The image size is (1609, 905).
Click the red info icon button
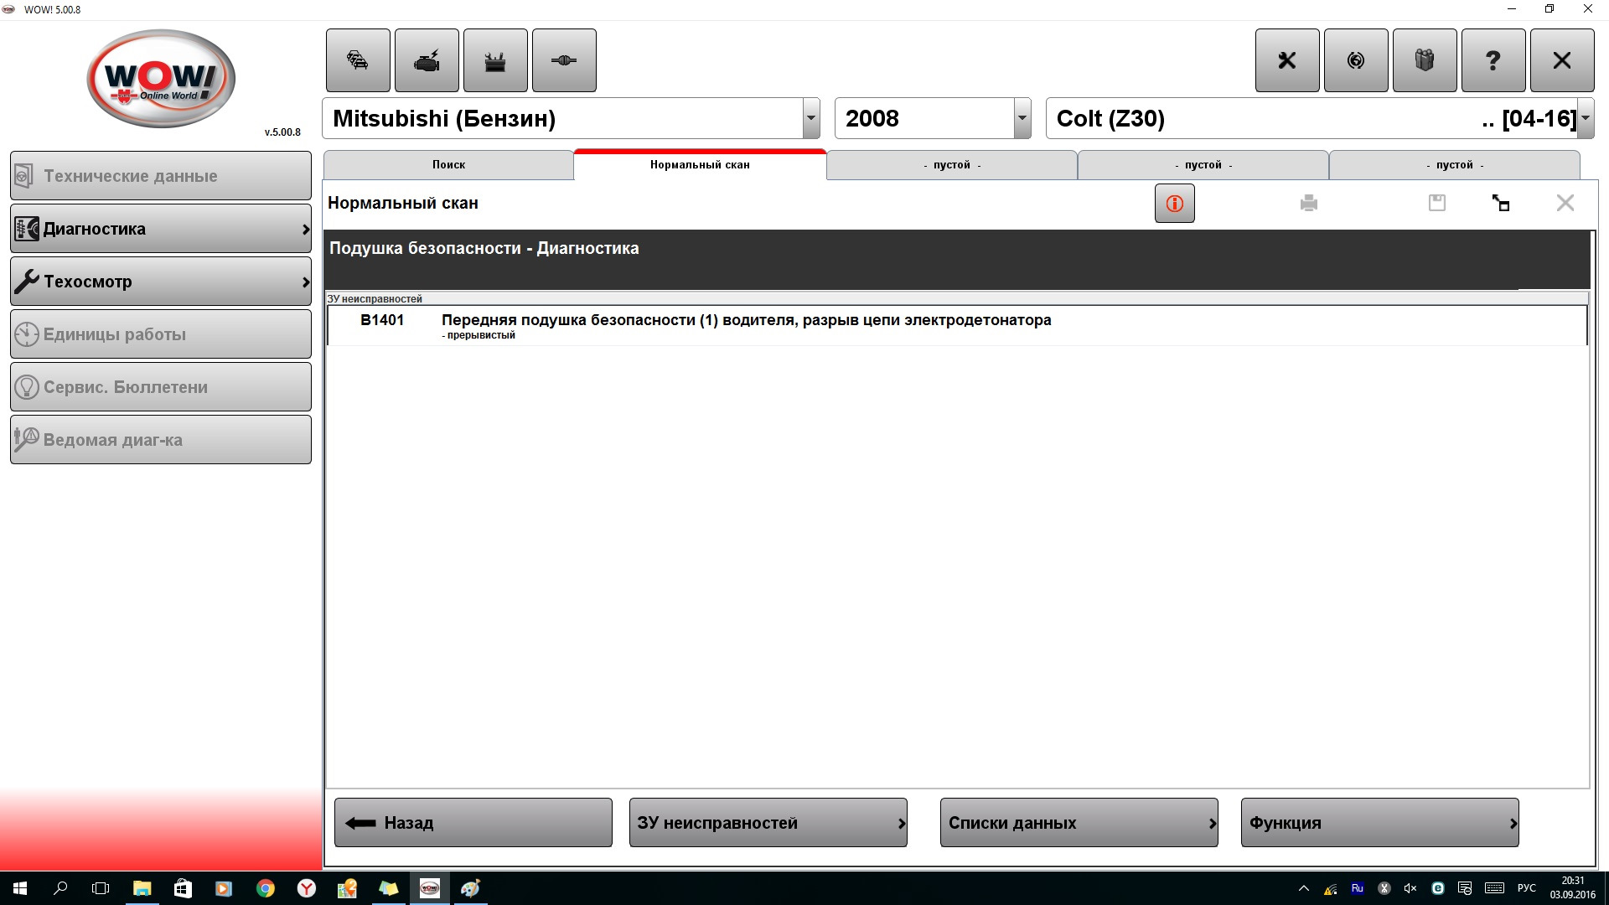click(1174, 204)
